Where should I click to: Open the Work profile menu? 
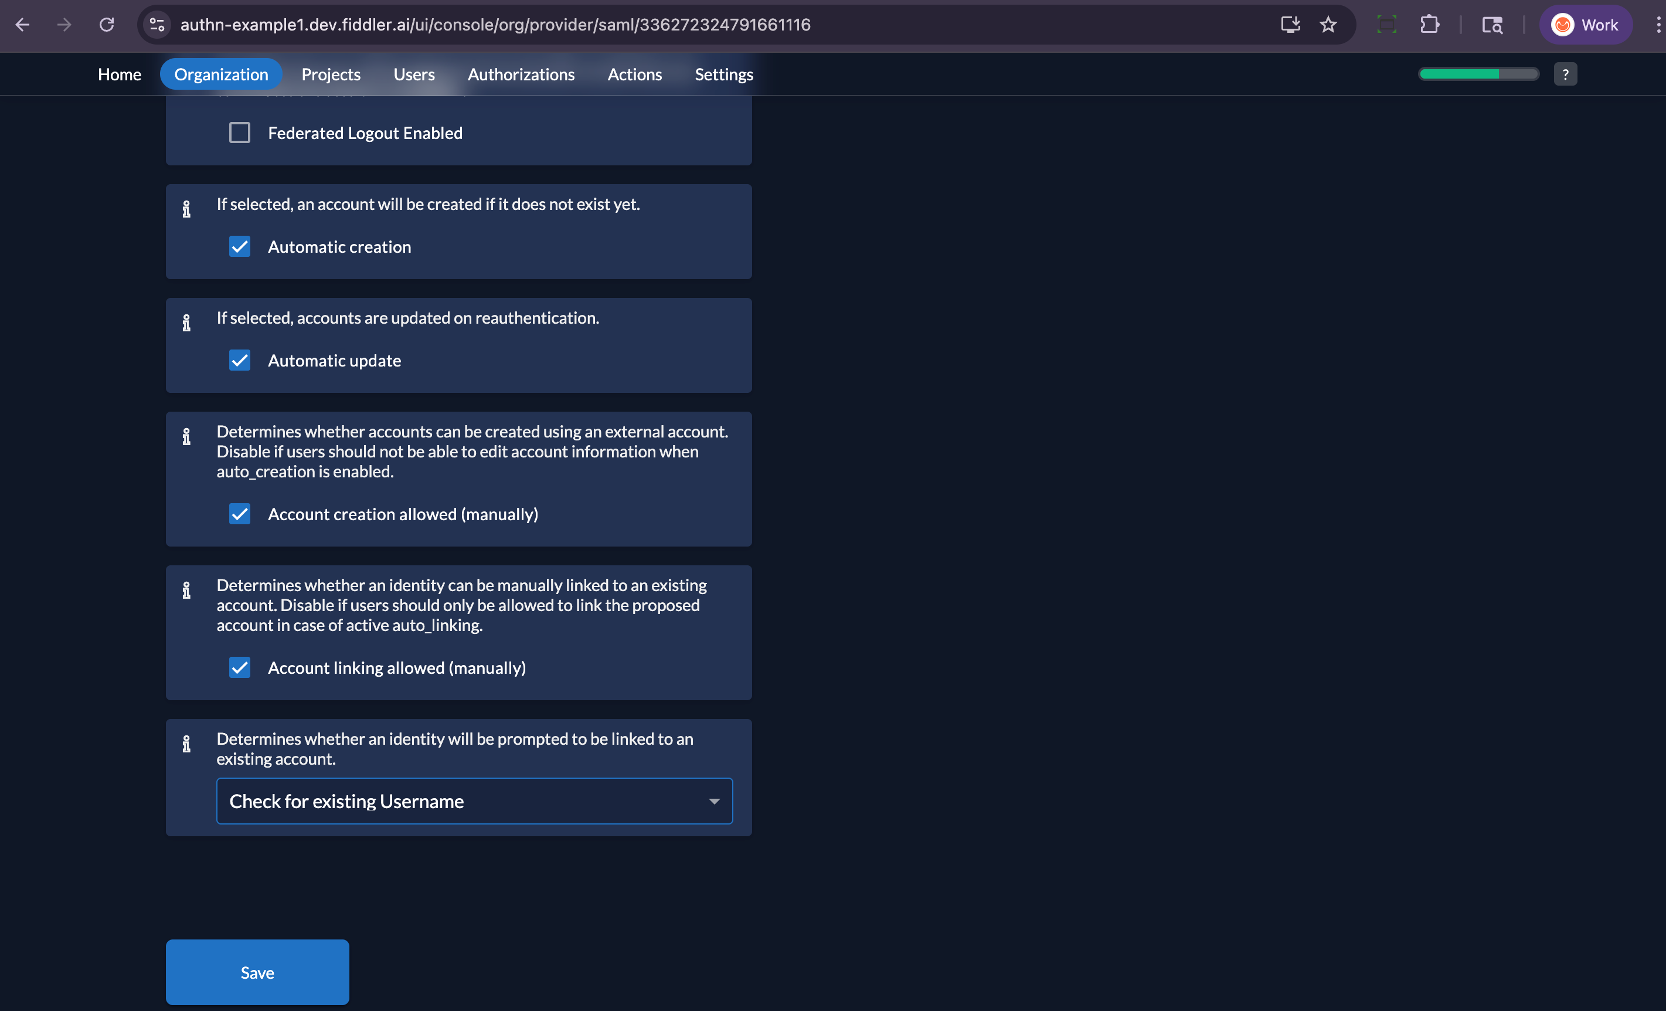point(1586,25)
